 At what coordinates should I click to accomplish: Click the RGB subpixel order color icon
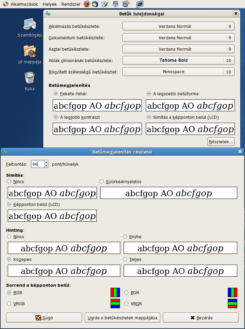115,292
